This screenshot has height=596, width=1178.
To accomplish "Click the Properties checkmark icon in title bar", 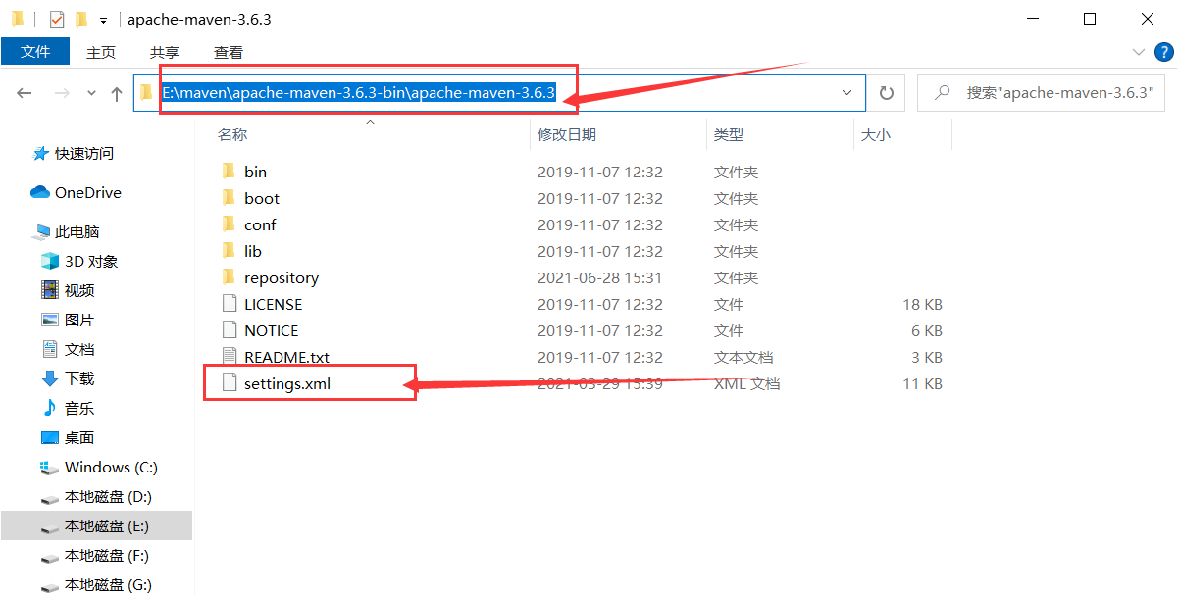I will (57, 20).
